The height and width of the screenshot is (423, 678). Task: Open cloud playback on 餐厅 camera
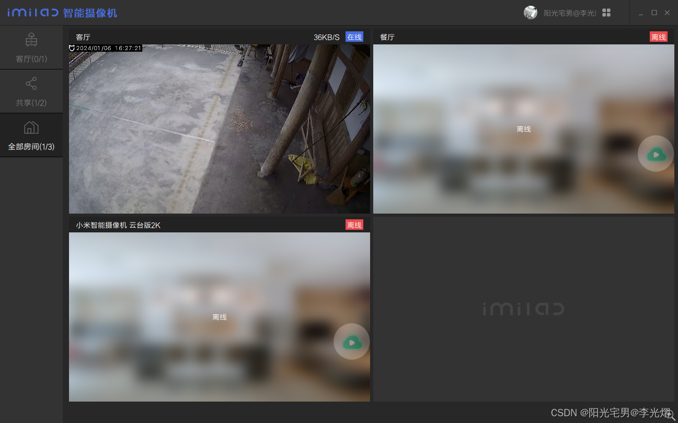point(656,154)
